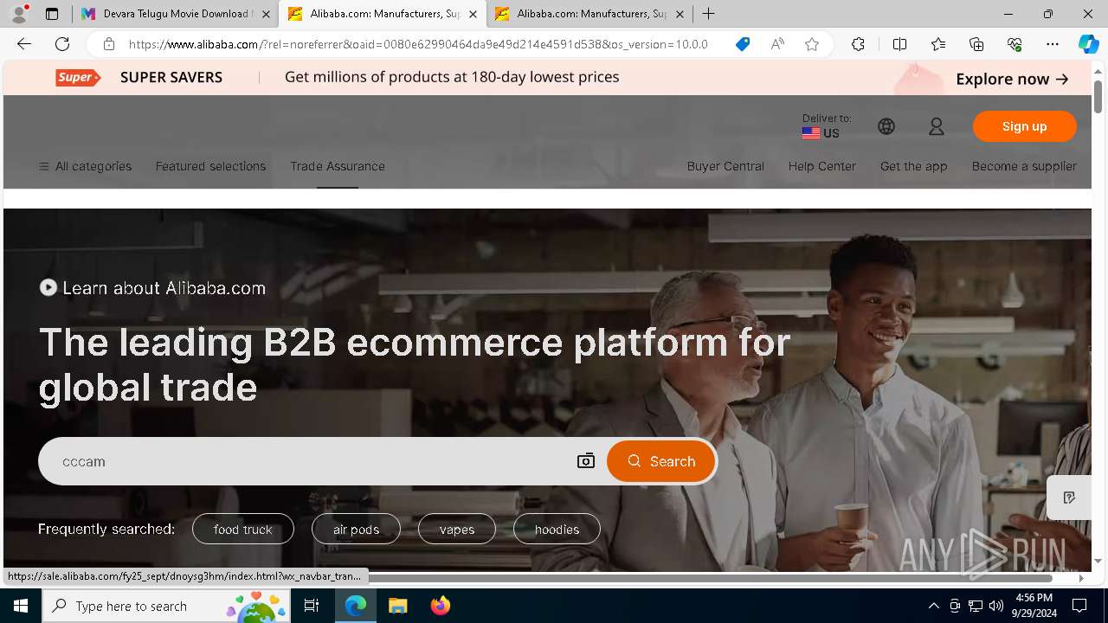Select language and currency globe icon

(886, 126)
